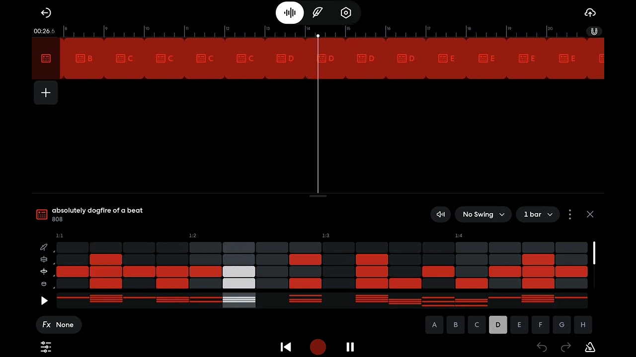
Task: Go back using the arrow icon
Action: pyautogui.click(x=46, y=13)
